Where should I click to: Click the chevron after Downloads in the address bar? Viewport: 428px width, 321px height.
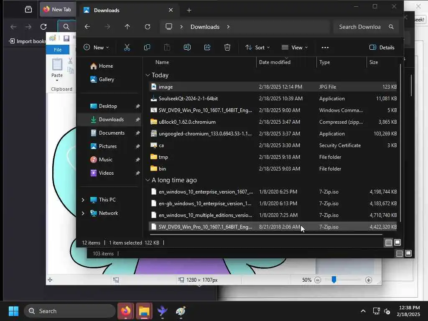click(228, 27)
